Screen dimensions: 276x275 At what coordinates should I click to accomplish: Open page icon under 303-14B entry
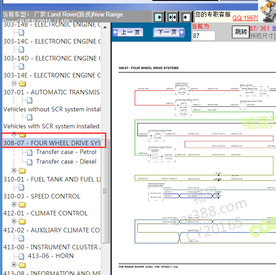pos(21,33)
